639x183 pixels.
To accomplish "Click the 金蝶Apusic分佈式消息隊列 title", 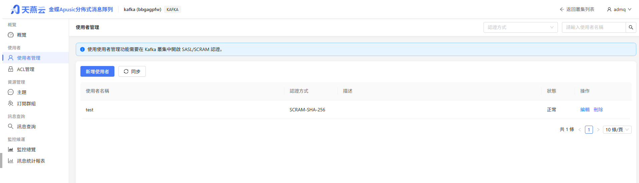I will point(81,9).
